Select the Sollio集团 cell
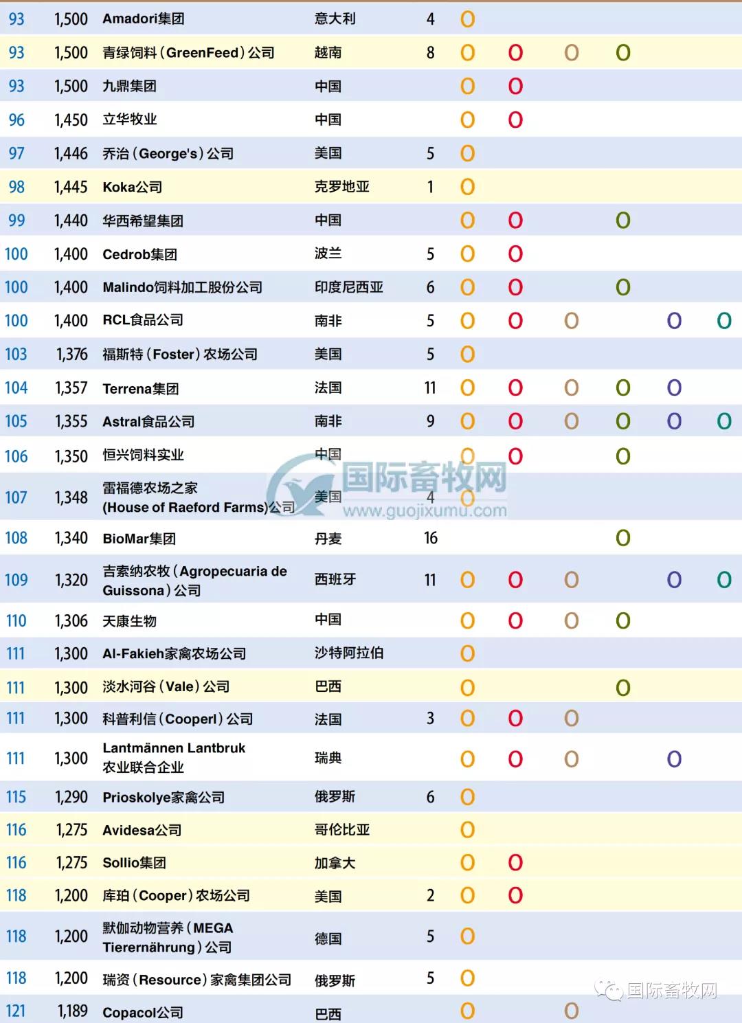Viewport: 742px width, 1023px height. click(135, 863)
